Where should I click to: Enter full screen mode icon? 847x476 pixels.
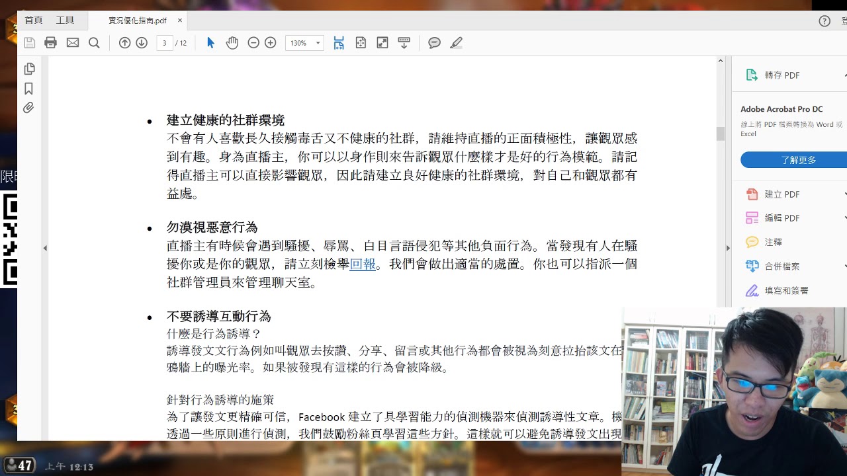382,43
